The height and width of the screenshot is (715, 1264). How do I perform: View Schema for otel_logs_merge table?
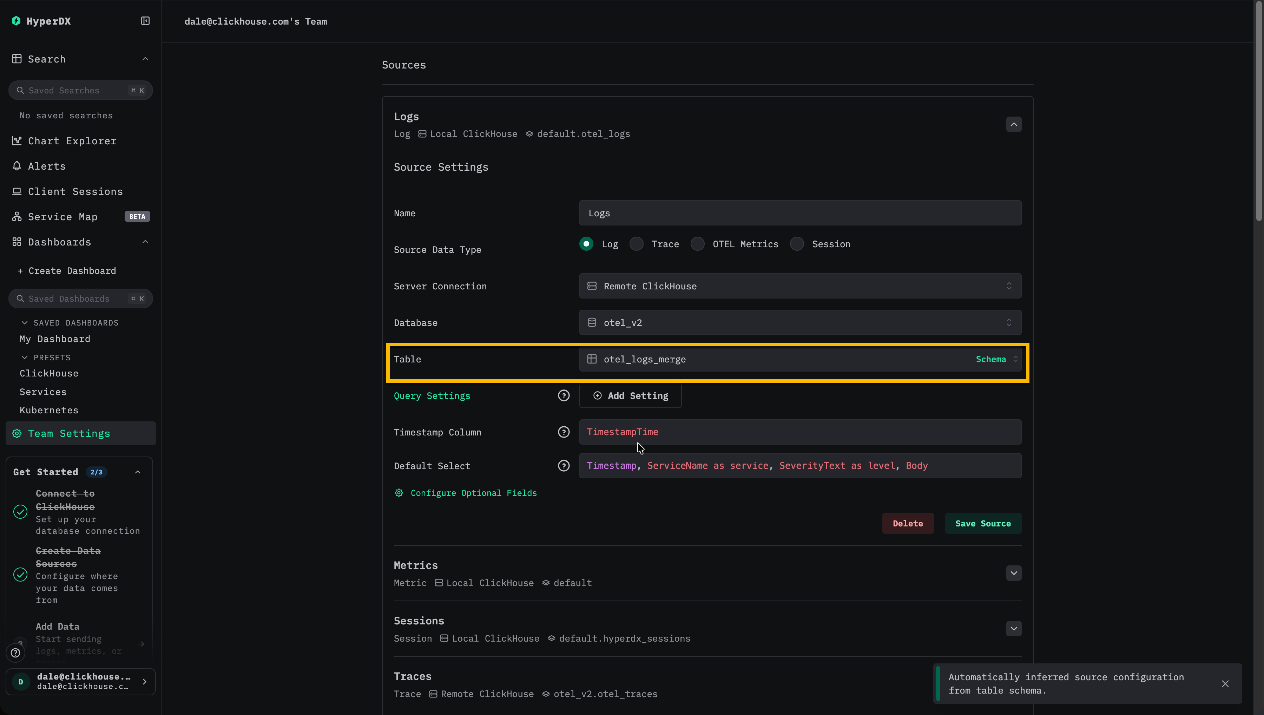990,359
